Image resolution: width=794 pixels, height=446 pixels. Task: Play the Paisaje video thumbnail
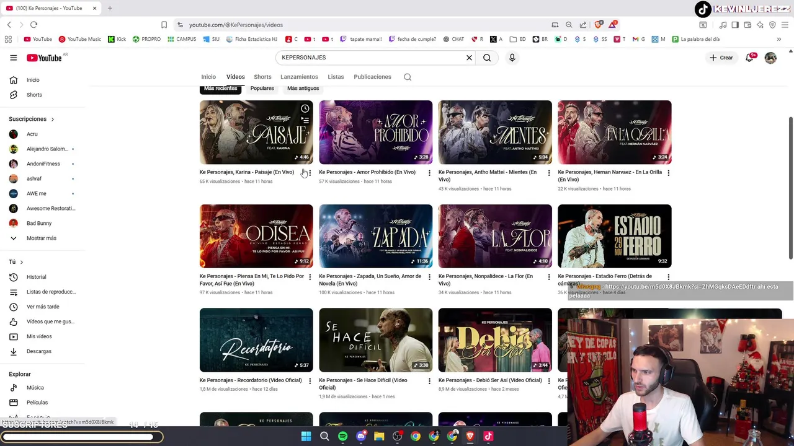pyautogui.click(x=256, y=132)
